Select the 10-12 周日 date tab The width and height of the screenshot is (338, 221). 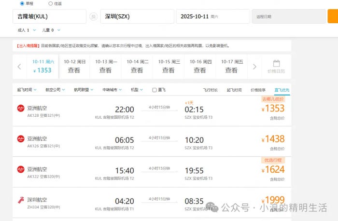[74, 67]
